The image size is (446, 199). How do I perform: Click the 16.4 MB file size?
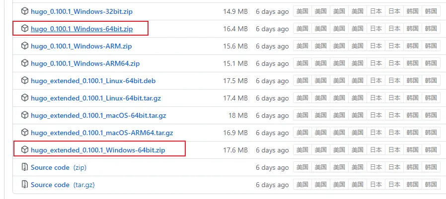[x=235, y=29]
